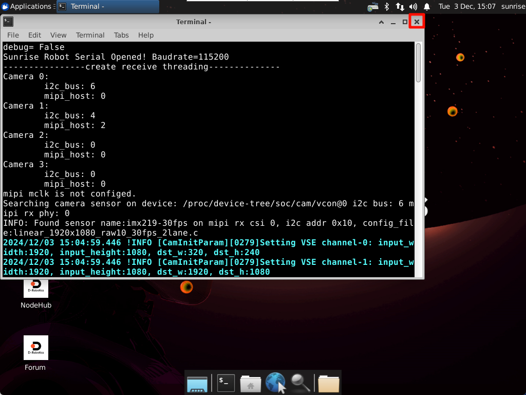Open the network up/down arrows indicator
The width and height of the screenshot is (526, 395).
(x=400, y=6)
